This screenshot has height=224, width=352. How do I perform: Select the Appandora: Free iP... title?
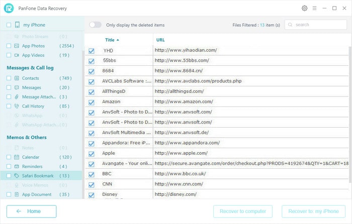click(126, 143)
